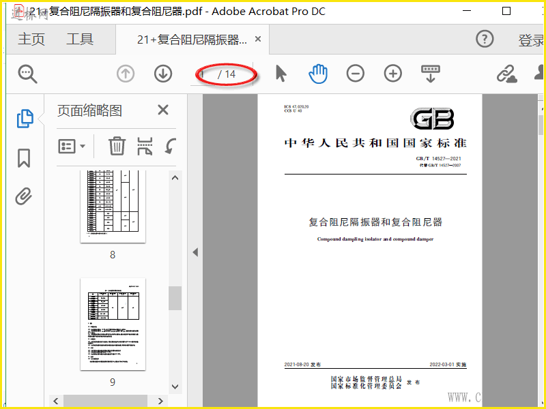Click thumbnail panel vertical scrollbar handle
The width and height of the screenshot is (546, 409).
pyautogui.click(x=175, y=298)
